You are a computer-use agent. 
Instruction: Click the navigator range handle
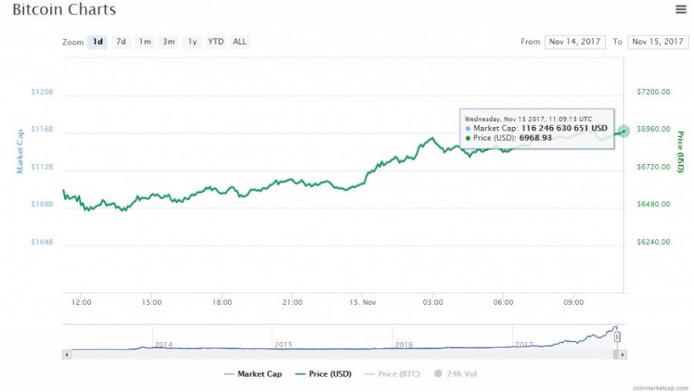point(617,337)
